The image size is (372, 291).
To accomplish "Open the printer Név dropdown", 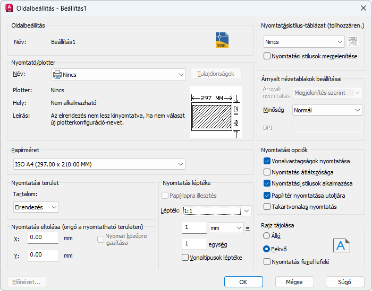I will [118, 75].
